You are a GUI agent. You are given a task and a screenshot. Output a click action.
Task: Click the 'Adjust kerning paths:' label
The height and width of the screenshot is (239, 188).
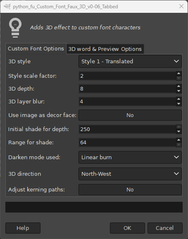36,190
